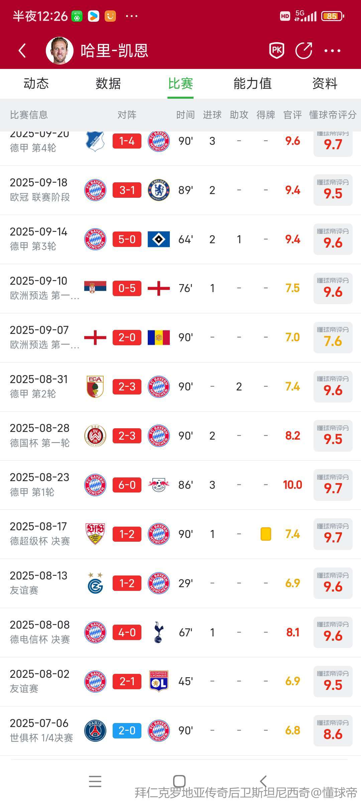The width and height of the screenshot is (361, 803).
Task: Switch to the 动态 tab
Action: [x=36, y=84]
